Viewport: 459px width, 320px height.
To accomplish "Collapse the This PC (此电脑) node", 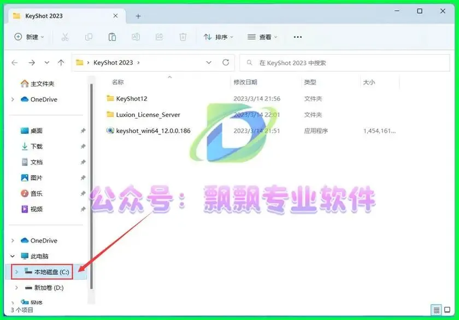I will pos(13,256).
